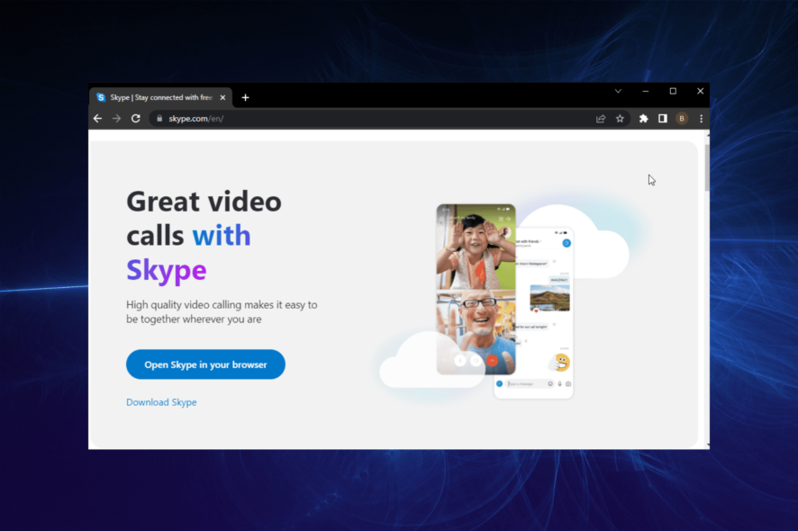
Task: Open the Chrome side panel icon
Action: coord(662,118)
